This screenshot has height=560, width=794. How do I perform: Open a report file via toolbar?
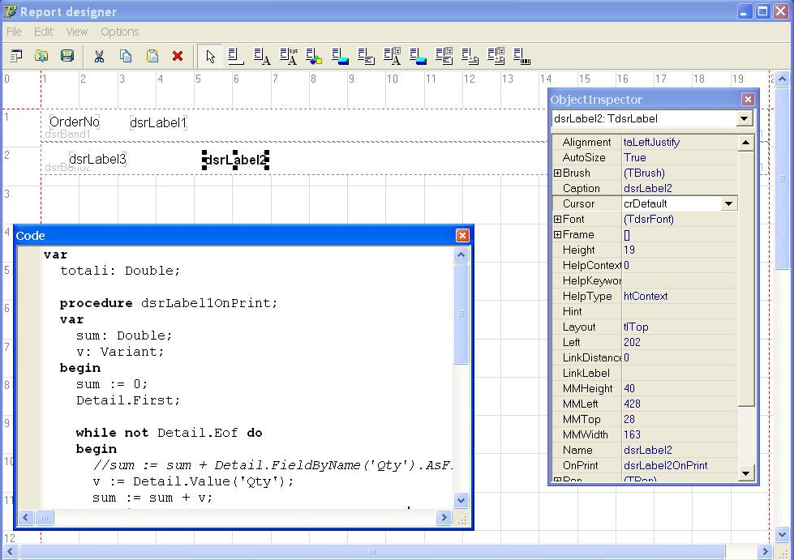point(41,56)
